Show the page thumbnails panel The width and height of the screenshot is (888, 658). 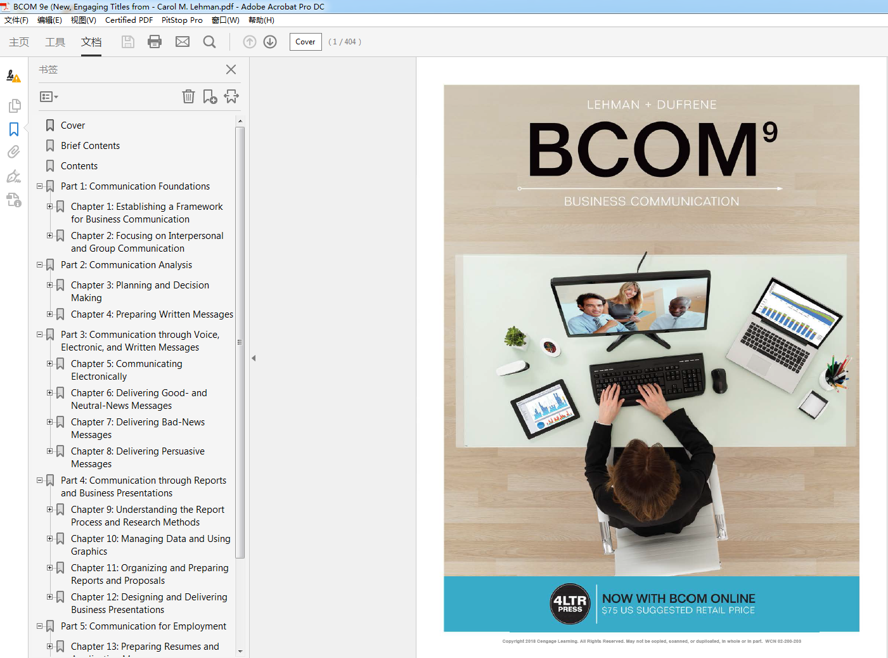(14, 105)
